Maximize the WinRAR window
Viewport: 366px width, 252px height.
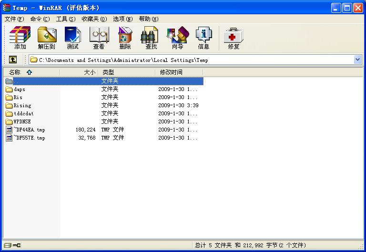pyautogui.click(x=347, y=8)
